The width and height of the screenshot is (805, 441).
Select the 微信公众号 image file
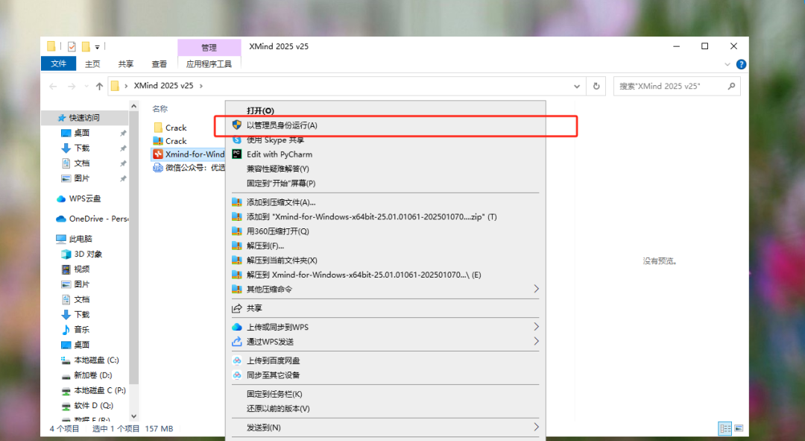pos(189,168)
